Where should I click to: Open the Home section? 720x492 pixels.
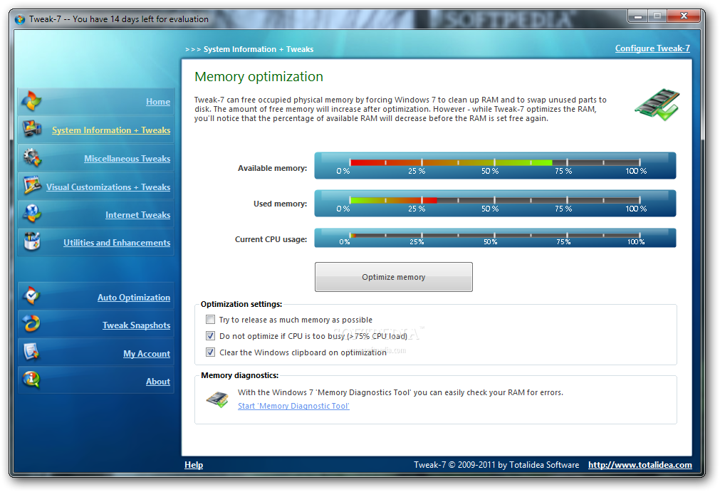[158, 102]
